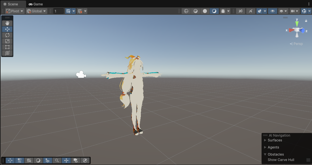
Task: Toggle grid snapping magnet icon
Action: [x=80, y=11]
